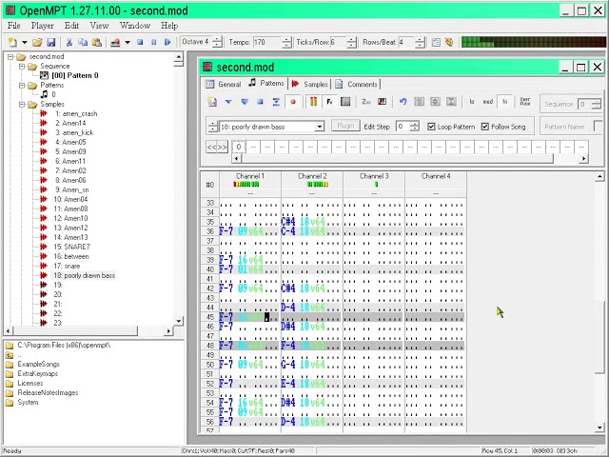Click the Octave spinner control
Image resolution: width=609 pixels, height=457 pixels.
pos(218,42)
